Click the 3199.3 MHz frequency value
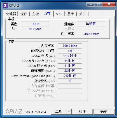Screen dimensions: 117x118 91,34
